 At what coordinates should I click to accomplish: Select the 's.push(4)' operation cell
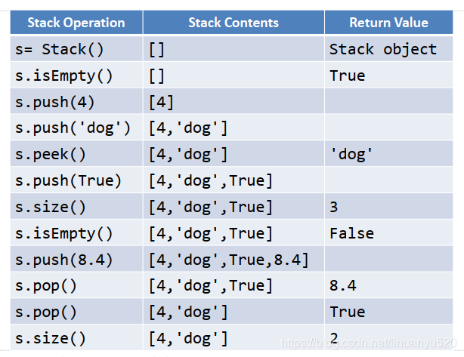55,102
